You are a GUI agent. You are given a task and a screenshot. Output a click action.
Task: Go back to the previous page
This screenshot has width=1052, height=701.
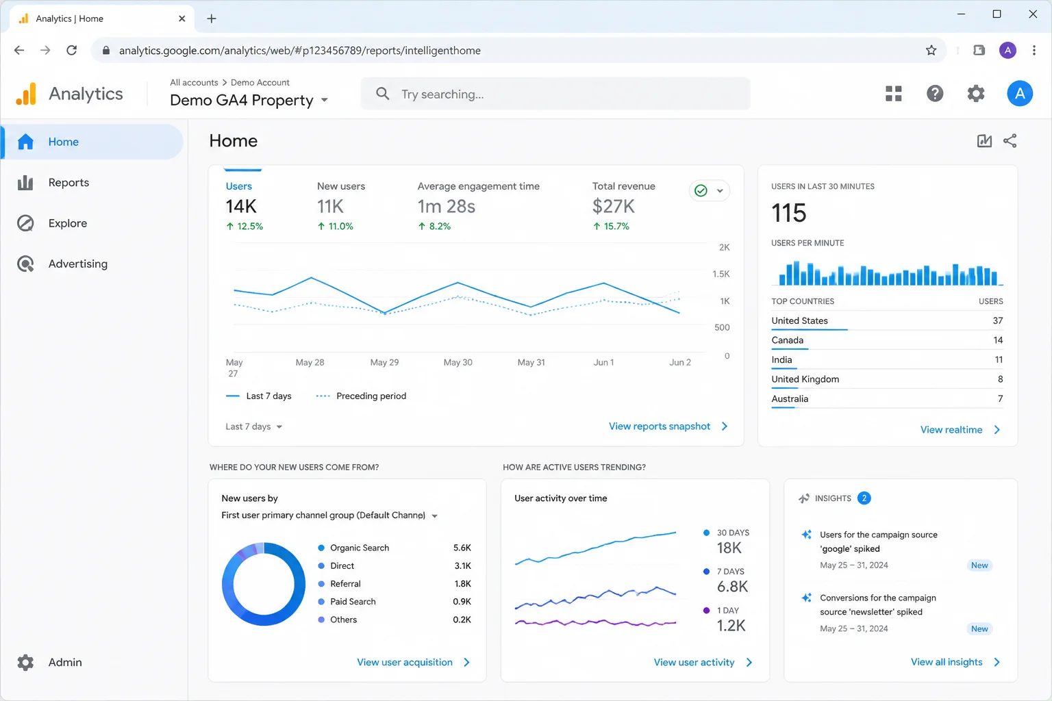coord(19,50)
